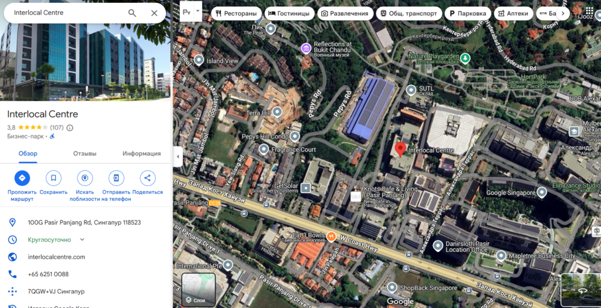601x308 pixels.
Task: Open the interlocalcentre.com website link
Action: pos(56,257)
